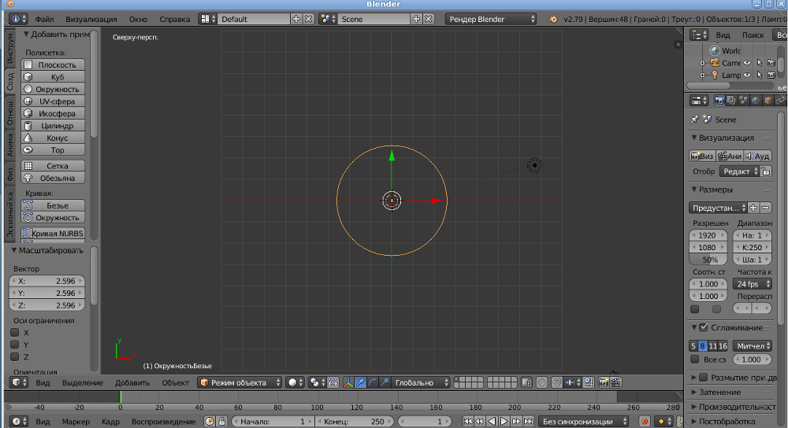Image resolution: width=788 pixels, height=428 pixels.
Task: Click the OpenGL render image icon
Action: (604, 382)
